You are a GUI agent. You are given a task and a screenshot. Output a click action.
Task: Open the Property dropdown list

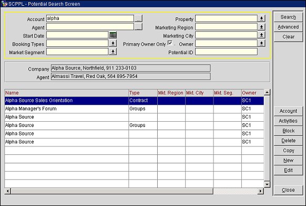coord(261,18)
